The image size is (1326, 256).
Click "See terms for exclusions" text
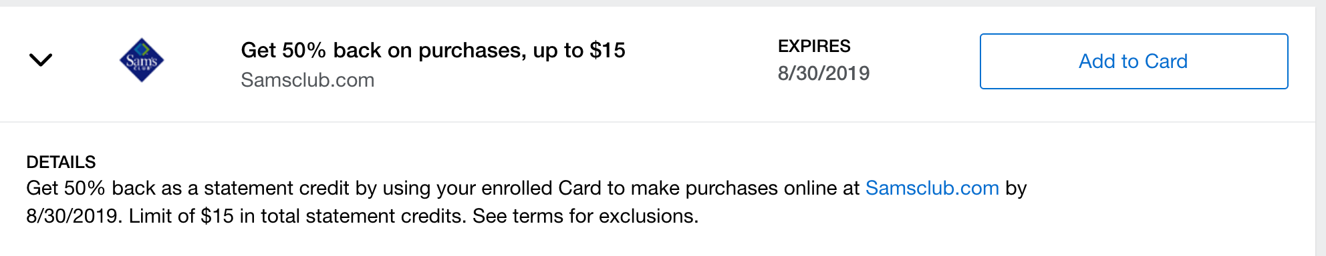coord(585,216)
